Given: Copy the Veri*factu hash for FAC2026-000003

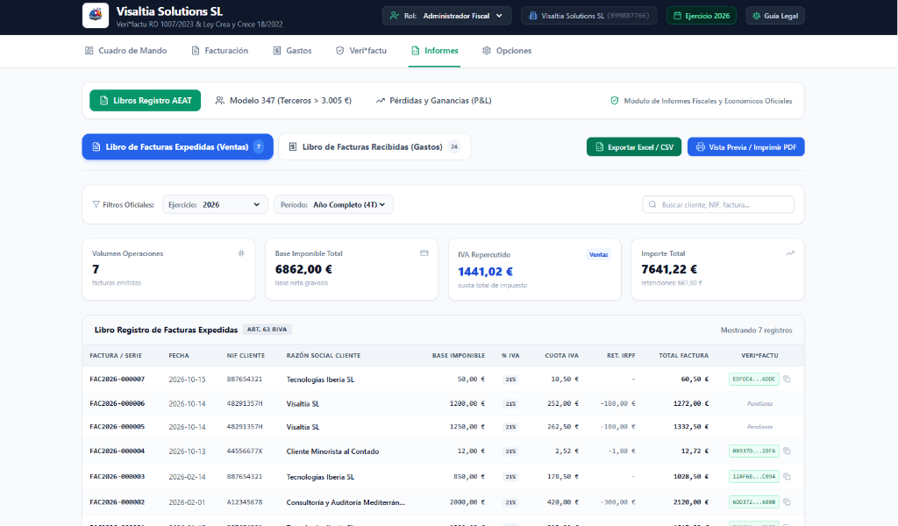Looking at the screenshot, I should pyautogui.click(x=787, y=476).
